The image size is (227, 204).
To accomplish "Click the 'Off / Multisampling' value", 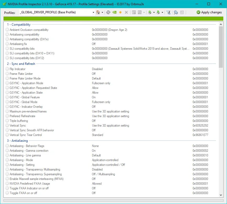I will pos(103,174).
